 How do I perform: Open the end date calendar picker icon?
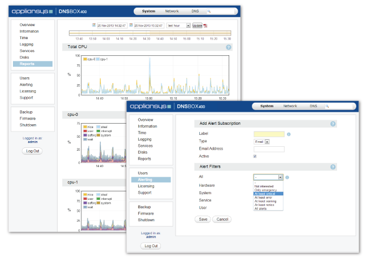pos(131,25)
